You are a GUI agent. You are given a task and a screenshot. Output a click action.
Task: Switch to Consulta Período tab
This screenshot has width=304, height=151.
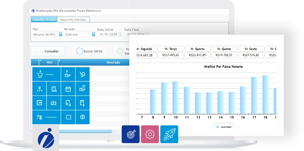[44, 20]
